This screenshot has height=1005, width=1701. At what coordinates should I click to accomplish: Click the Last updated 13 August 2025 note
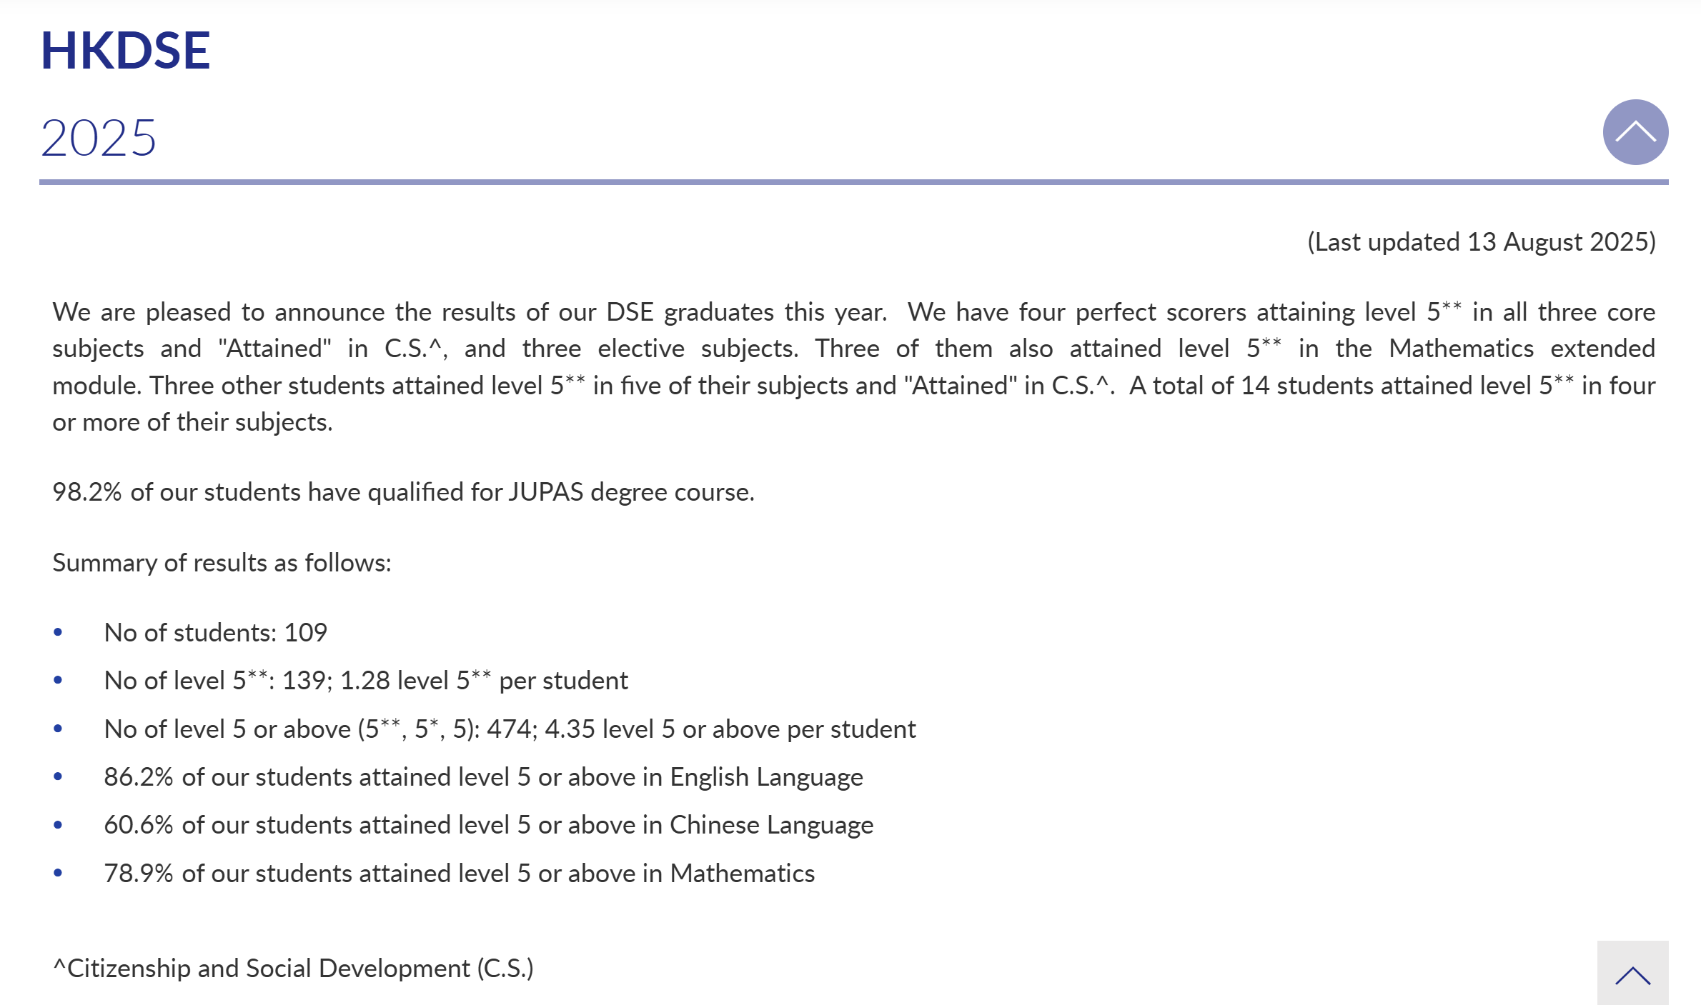coord(1481,242)
